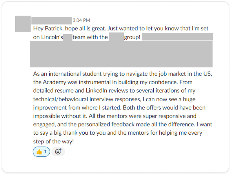Click the redacted word before "group!"

tap(116, 38)
